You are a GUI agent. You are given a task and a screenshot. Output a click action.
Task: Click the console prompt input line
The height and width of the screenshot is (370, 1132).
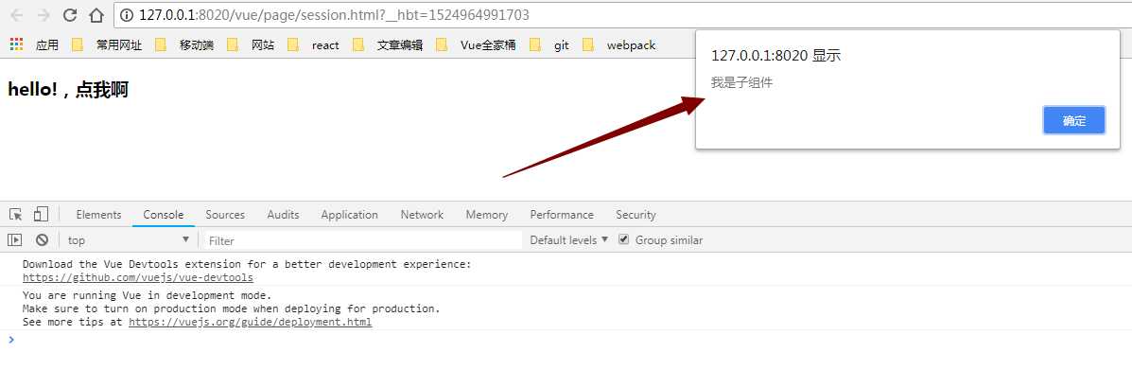point(566,339)
